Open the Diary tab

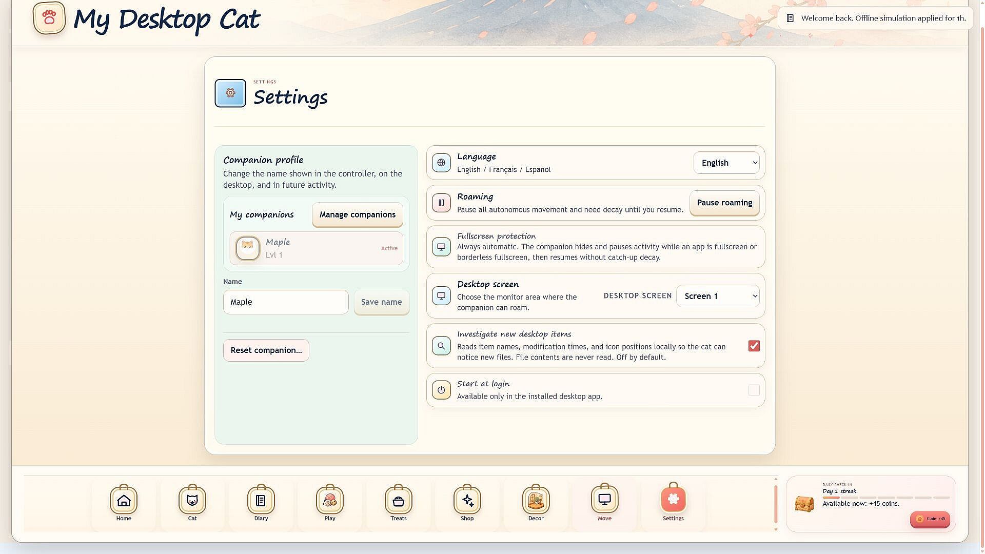click(x=261, y=503)
